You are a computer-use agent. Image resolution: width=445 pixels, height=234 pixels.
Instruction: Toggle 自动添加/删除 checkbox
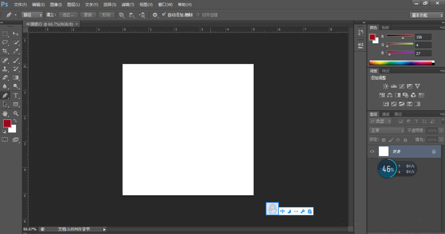(164, 15)
